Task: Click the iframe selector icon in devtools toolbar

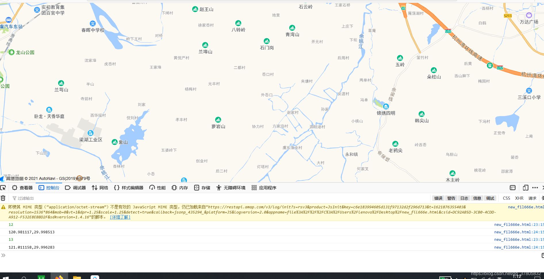Action: (x=513, y=188)
